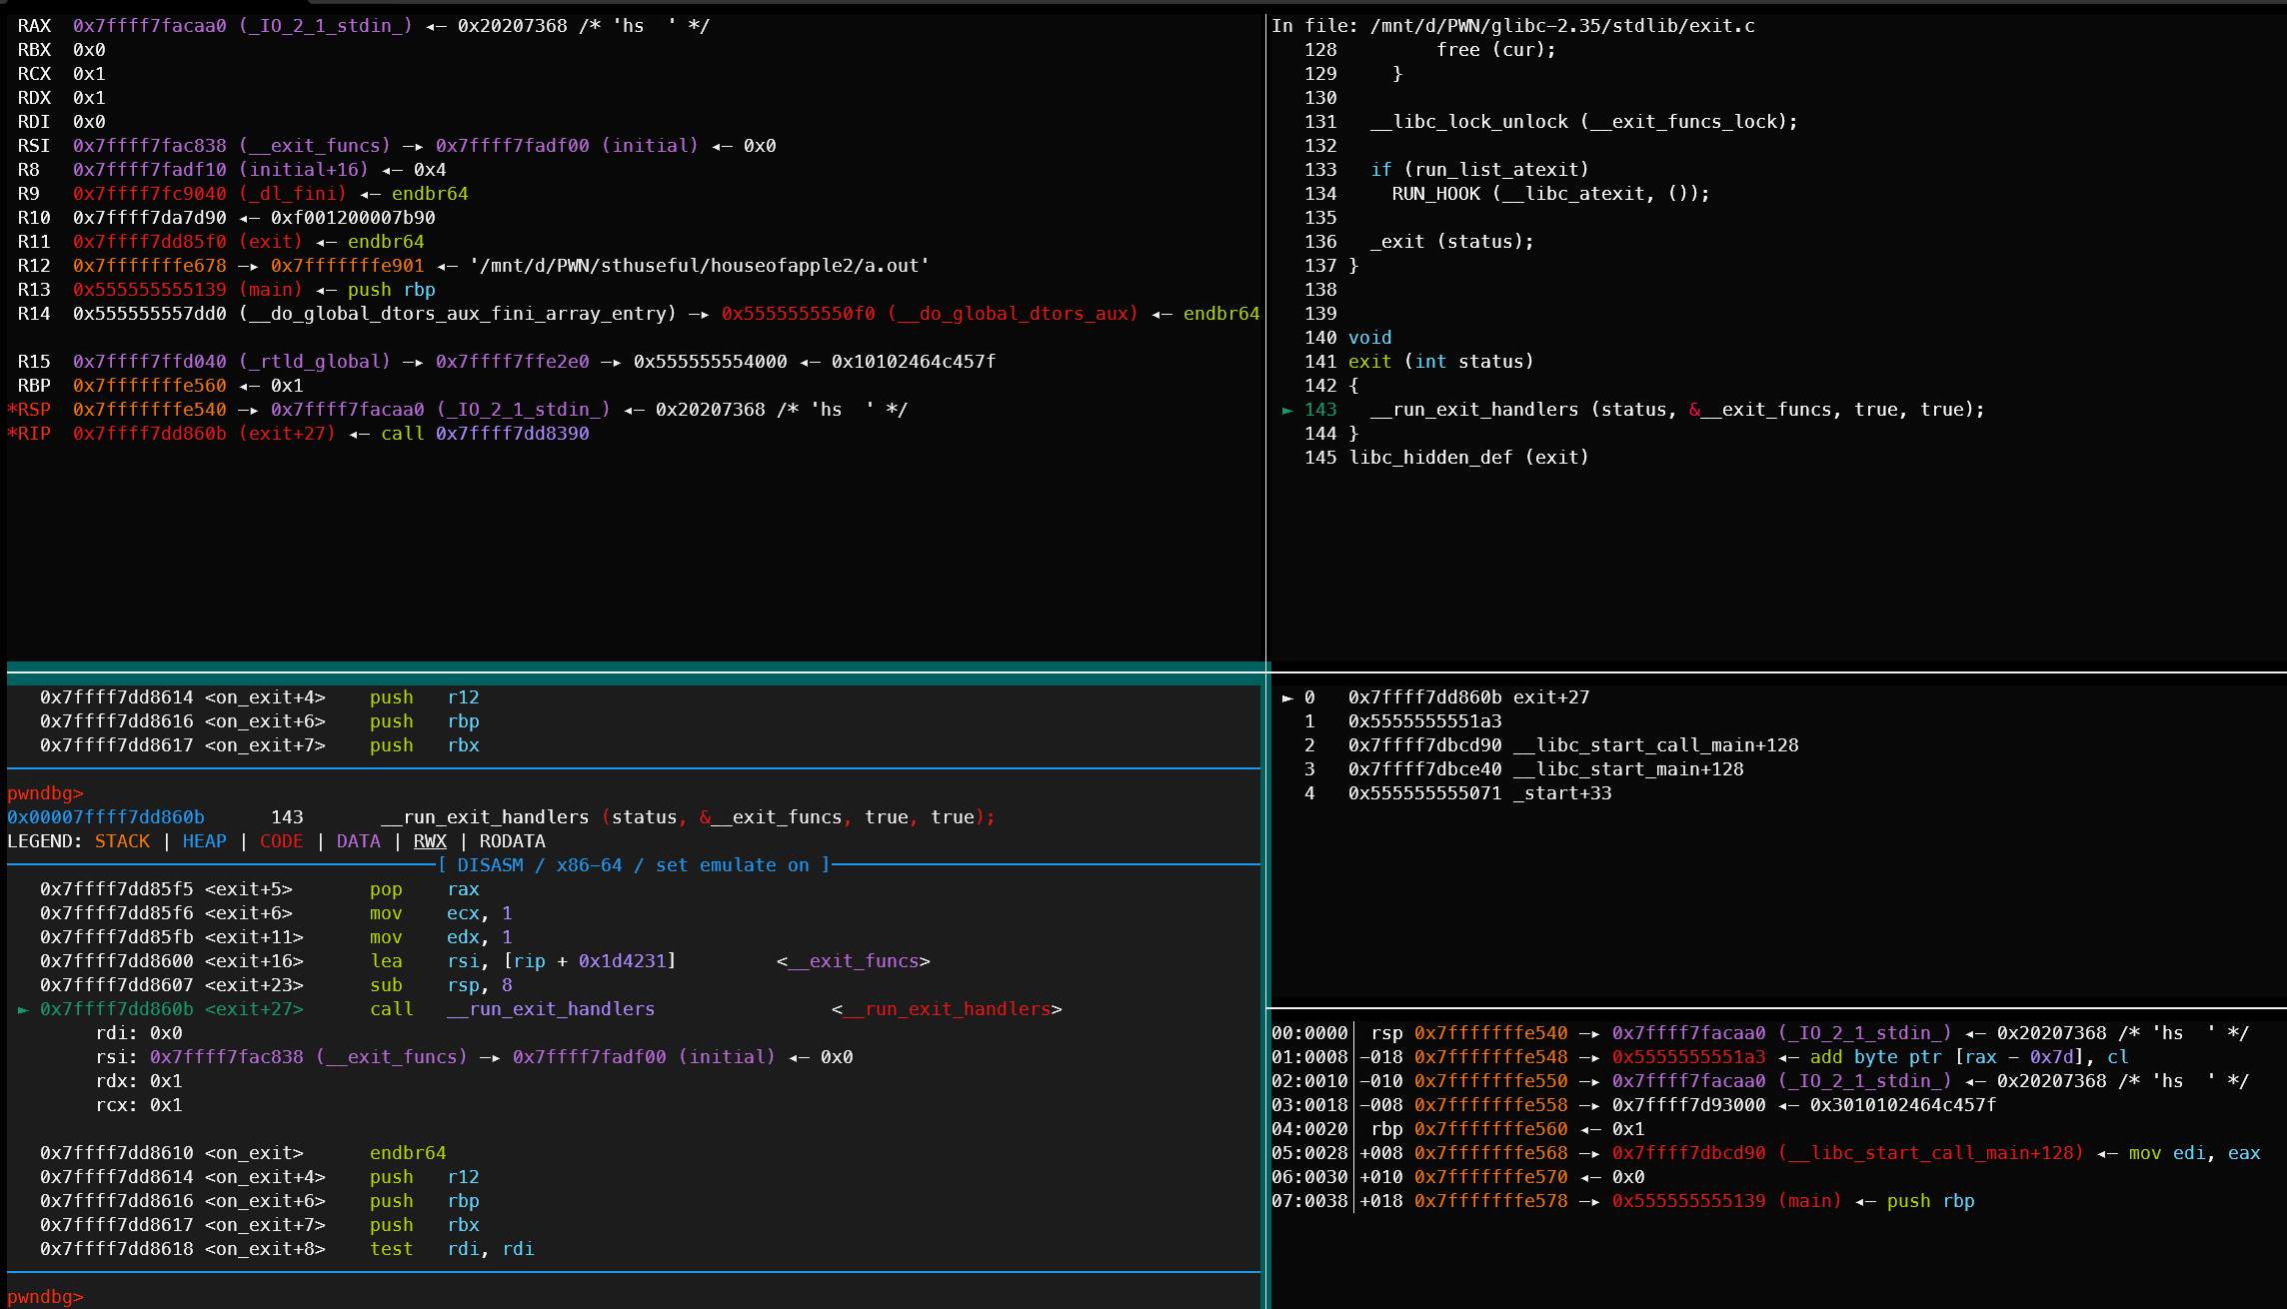Click RODATA in the legend line
This screenshot has width=2287, height=1309.
coord(512,841)
